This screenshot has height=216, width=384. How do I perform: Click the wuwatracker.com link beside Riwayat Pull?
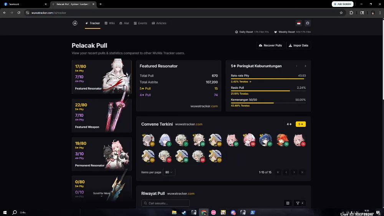point(181,193)
